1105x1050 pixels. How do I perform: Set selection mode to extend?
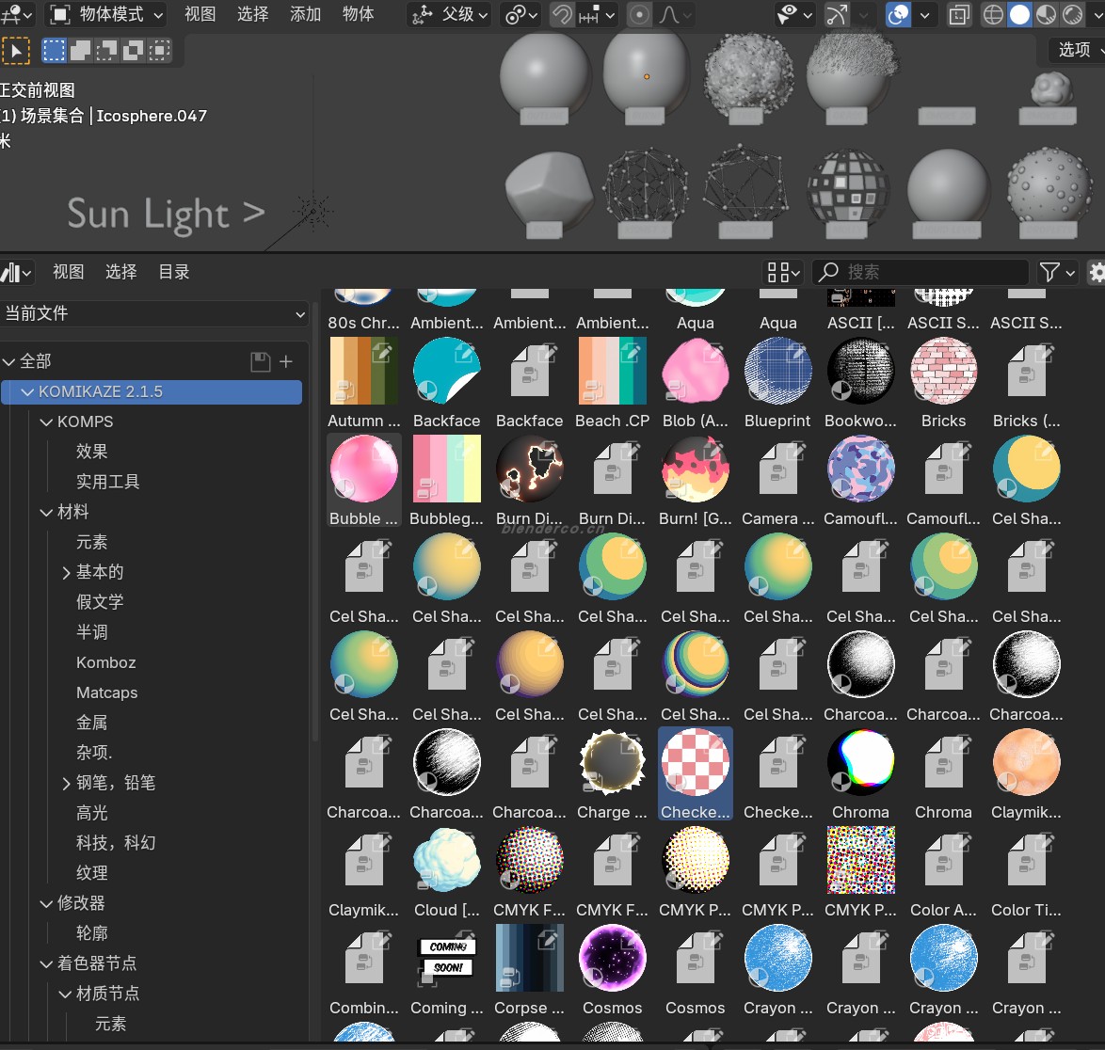(x=80, y=50)
